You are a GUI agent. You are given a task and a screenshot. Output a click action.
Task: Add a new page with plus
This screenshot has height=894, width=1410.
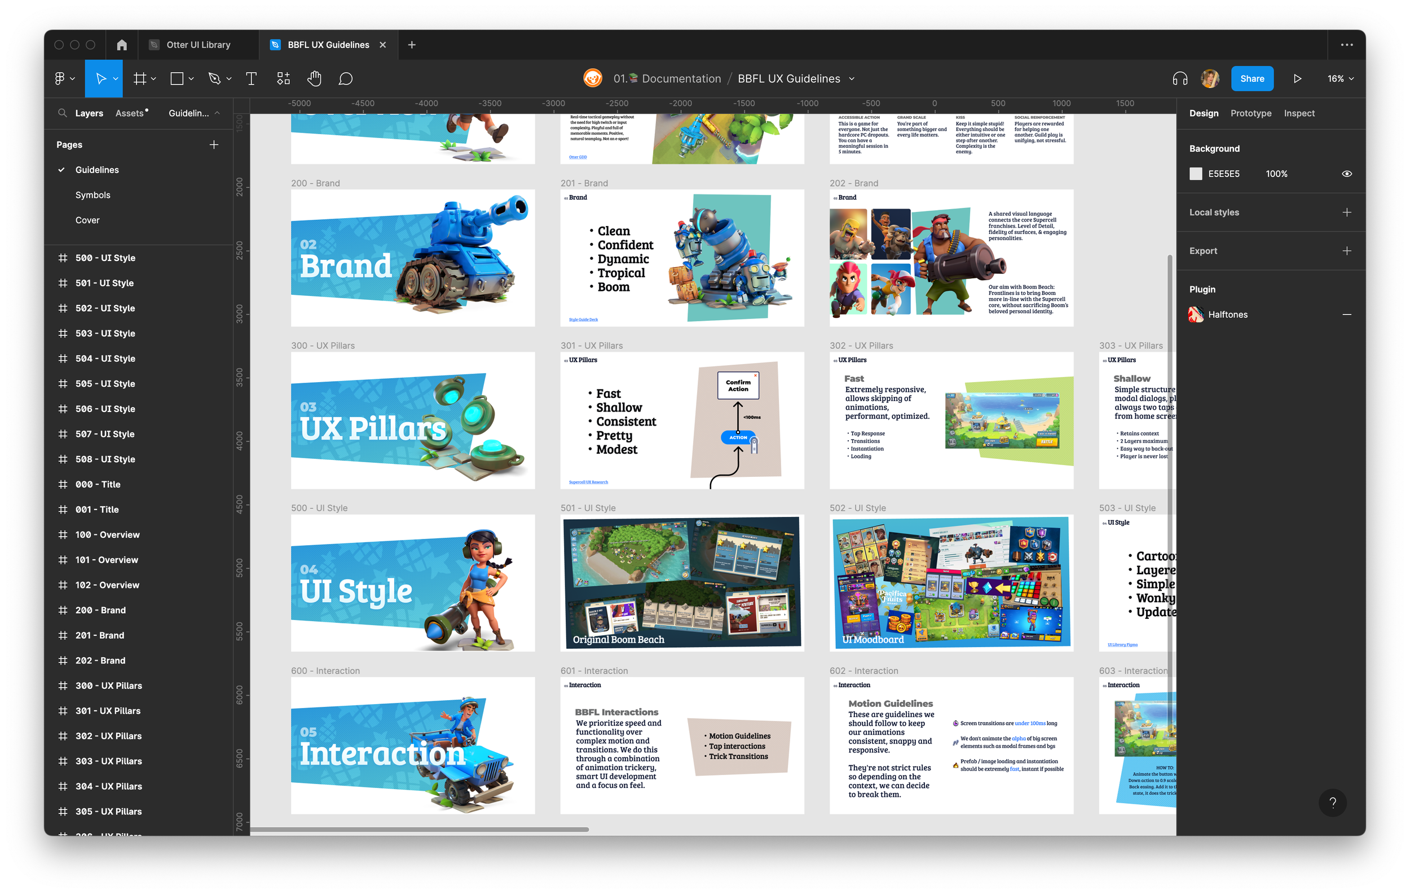click(214, 144)
